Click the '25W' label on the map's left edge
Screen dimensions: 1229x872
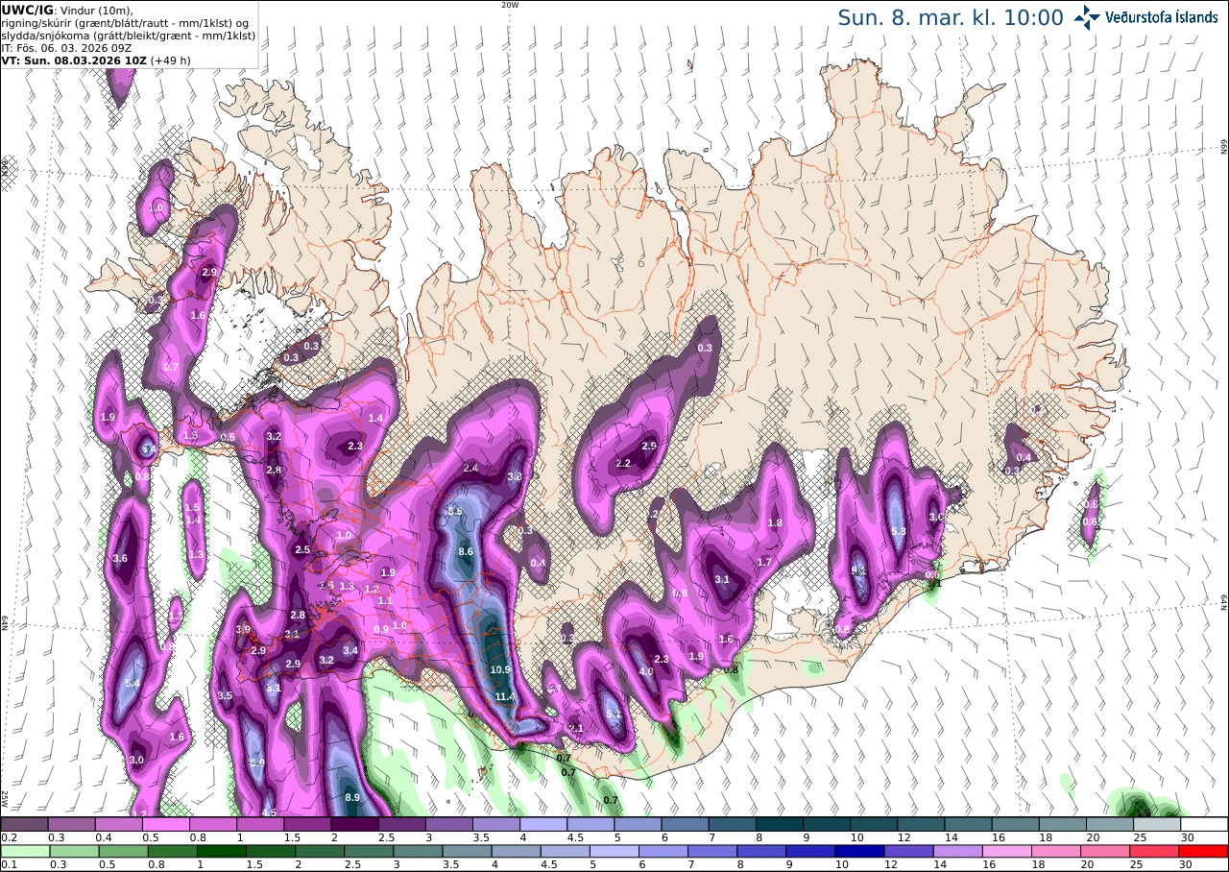[x=5, y=798]
